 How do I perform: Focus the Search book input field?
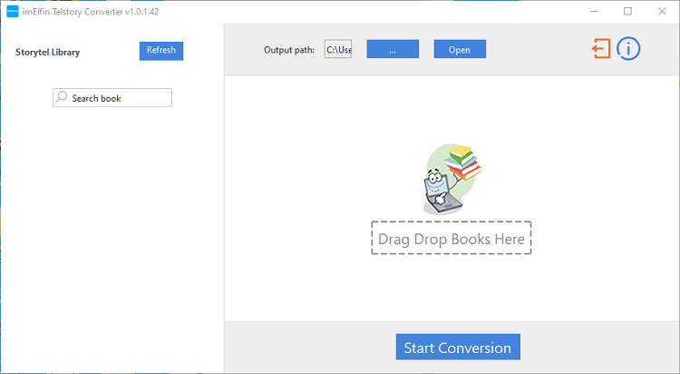coord(120,98)
